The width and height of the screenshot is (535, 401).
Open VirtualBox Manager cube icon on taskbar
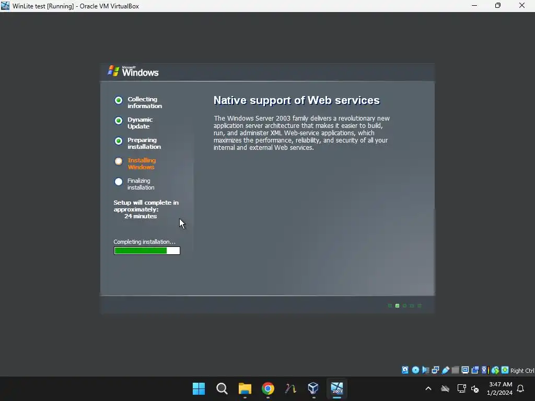coord(313,388)
